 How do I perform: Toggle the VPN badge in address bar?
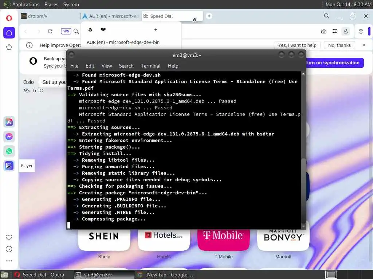point(66,31)
